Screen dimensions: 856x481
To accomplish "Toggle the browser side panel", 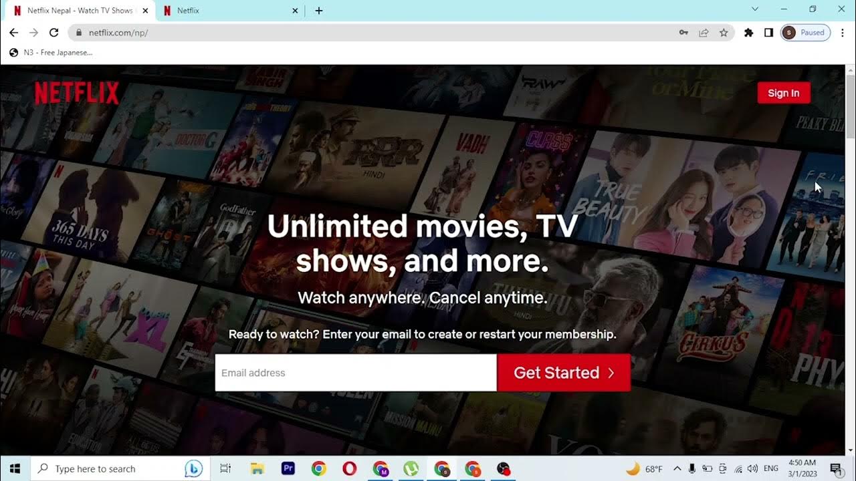I will [x=768, y=33].
